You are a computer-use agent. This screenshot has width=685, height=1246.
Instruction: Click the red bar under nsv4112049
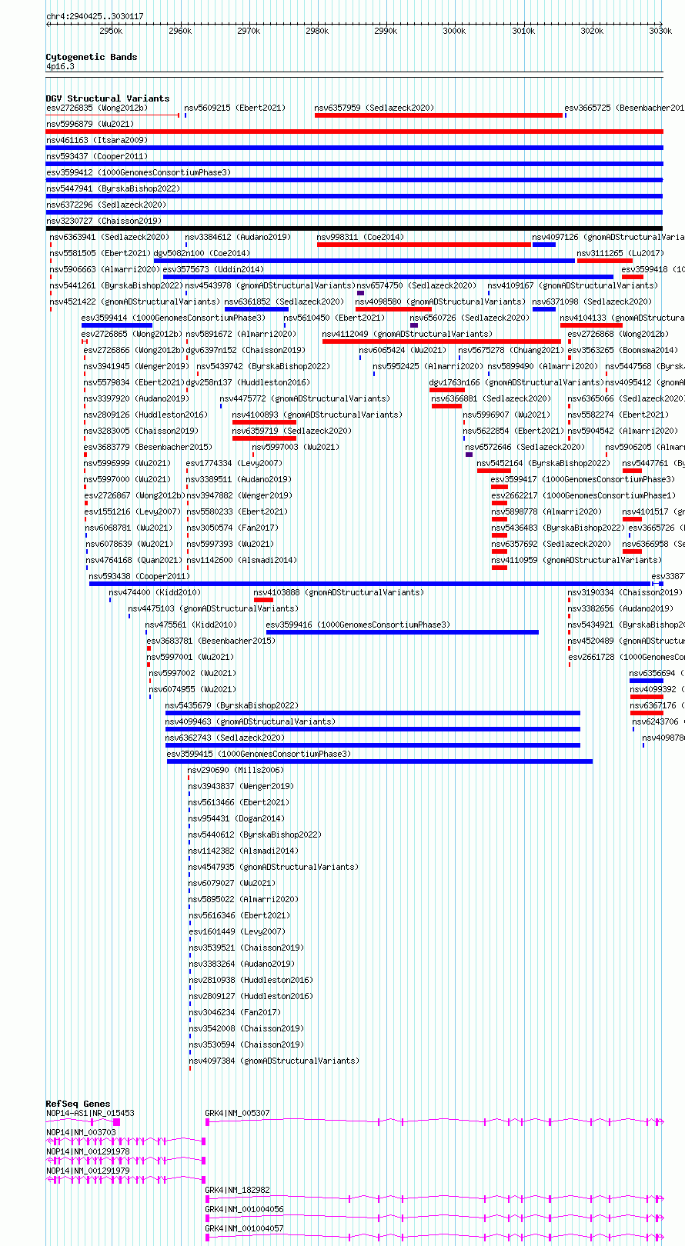tap(442, 341)
